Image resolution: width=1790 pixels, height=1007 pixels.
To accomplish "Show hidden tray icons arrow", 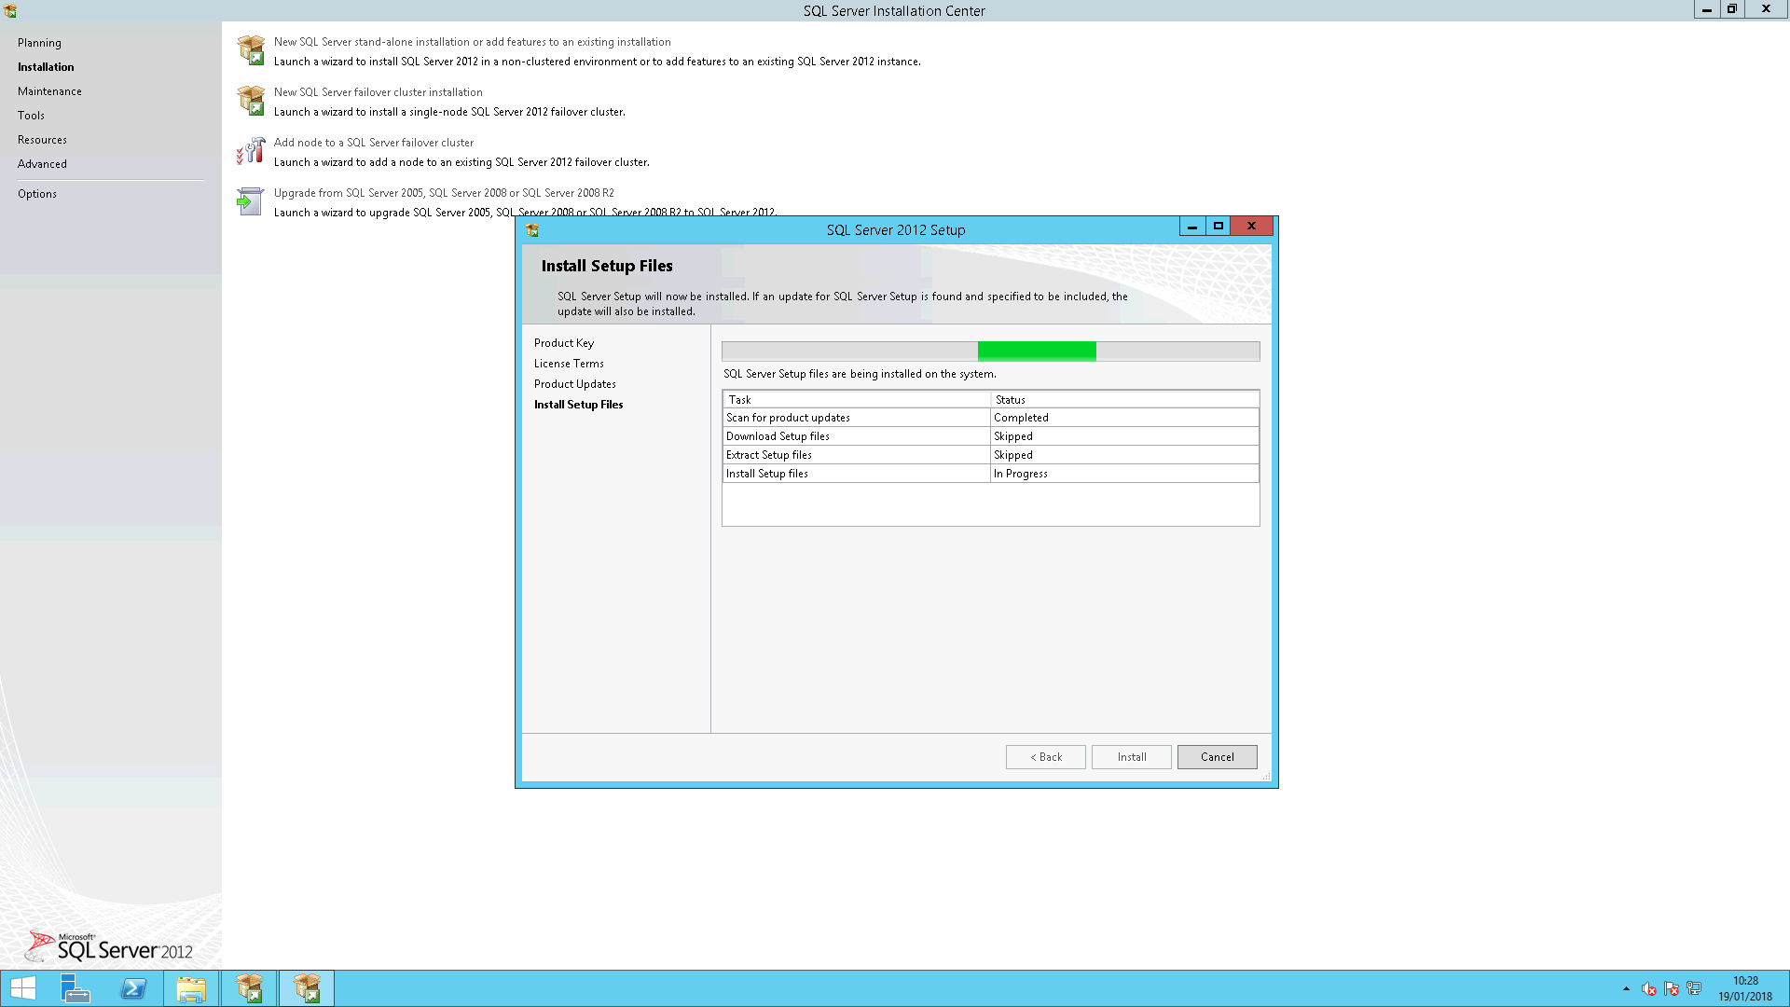I will (1626, 988).
